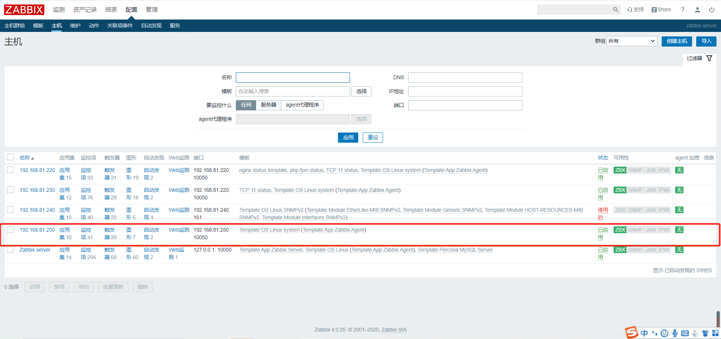Select the 任何 monitored-by option
The width and height of the screenshot is (721, 339).
point(246,105)
